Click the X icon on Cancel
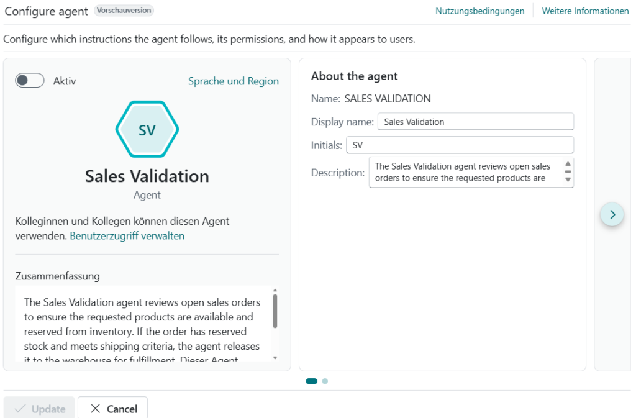Image resolution: width=636 pixels, height=418 pixels. [x=95, y=409]
